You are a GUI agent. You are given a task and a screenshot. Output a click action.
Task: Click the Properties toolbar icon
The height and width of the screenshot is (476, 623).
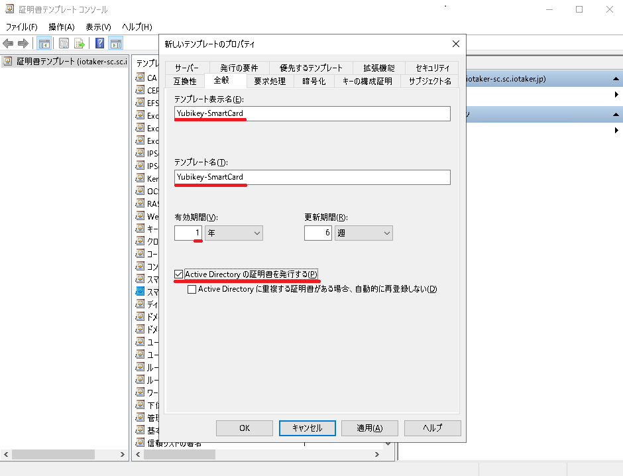64,44
